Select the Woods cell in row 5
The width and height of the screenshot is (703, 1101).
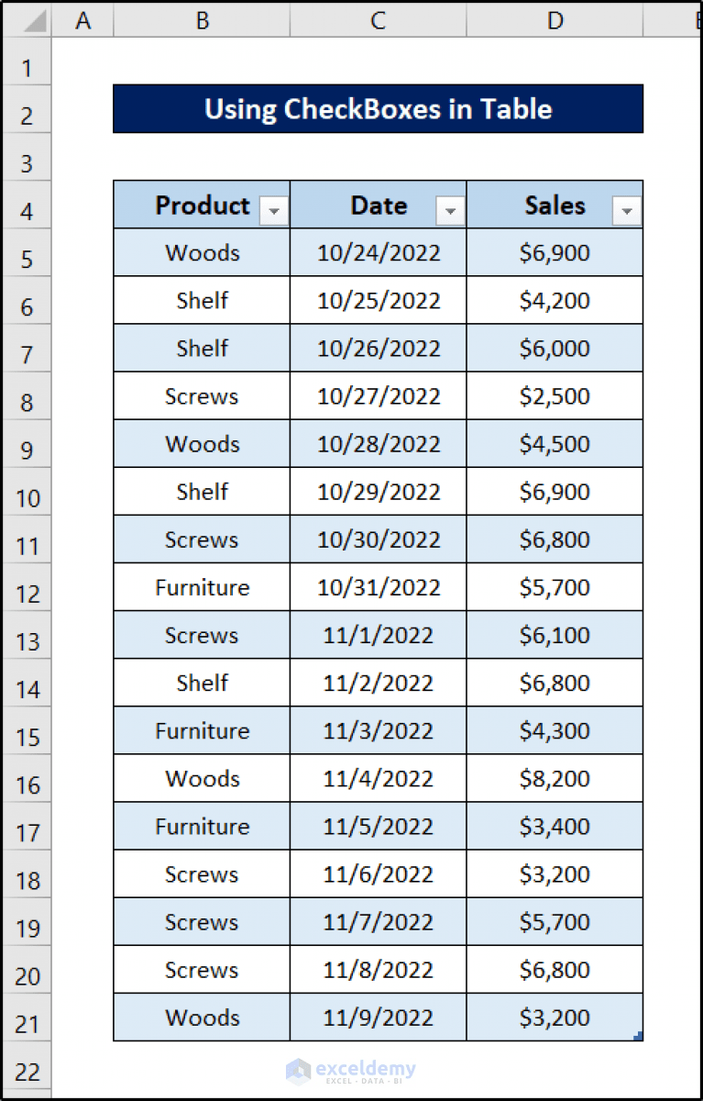[x=201, y=252]
